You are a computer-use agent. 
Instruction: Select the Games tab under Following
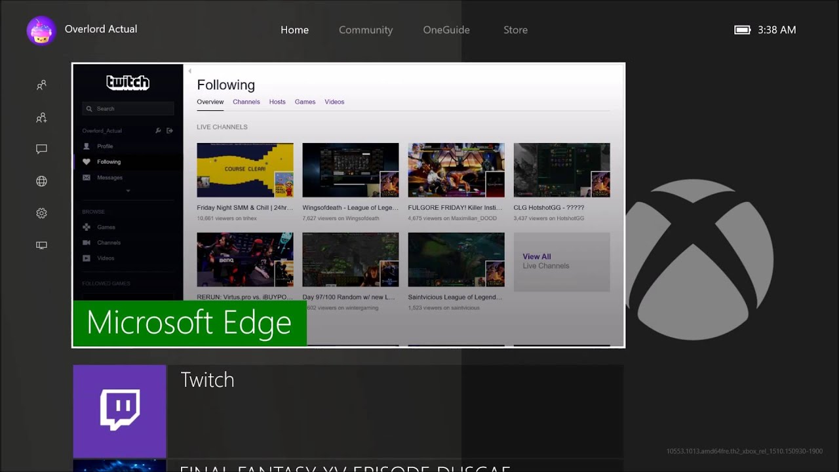[x=305, y=102]
